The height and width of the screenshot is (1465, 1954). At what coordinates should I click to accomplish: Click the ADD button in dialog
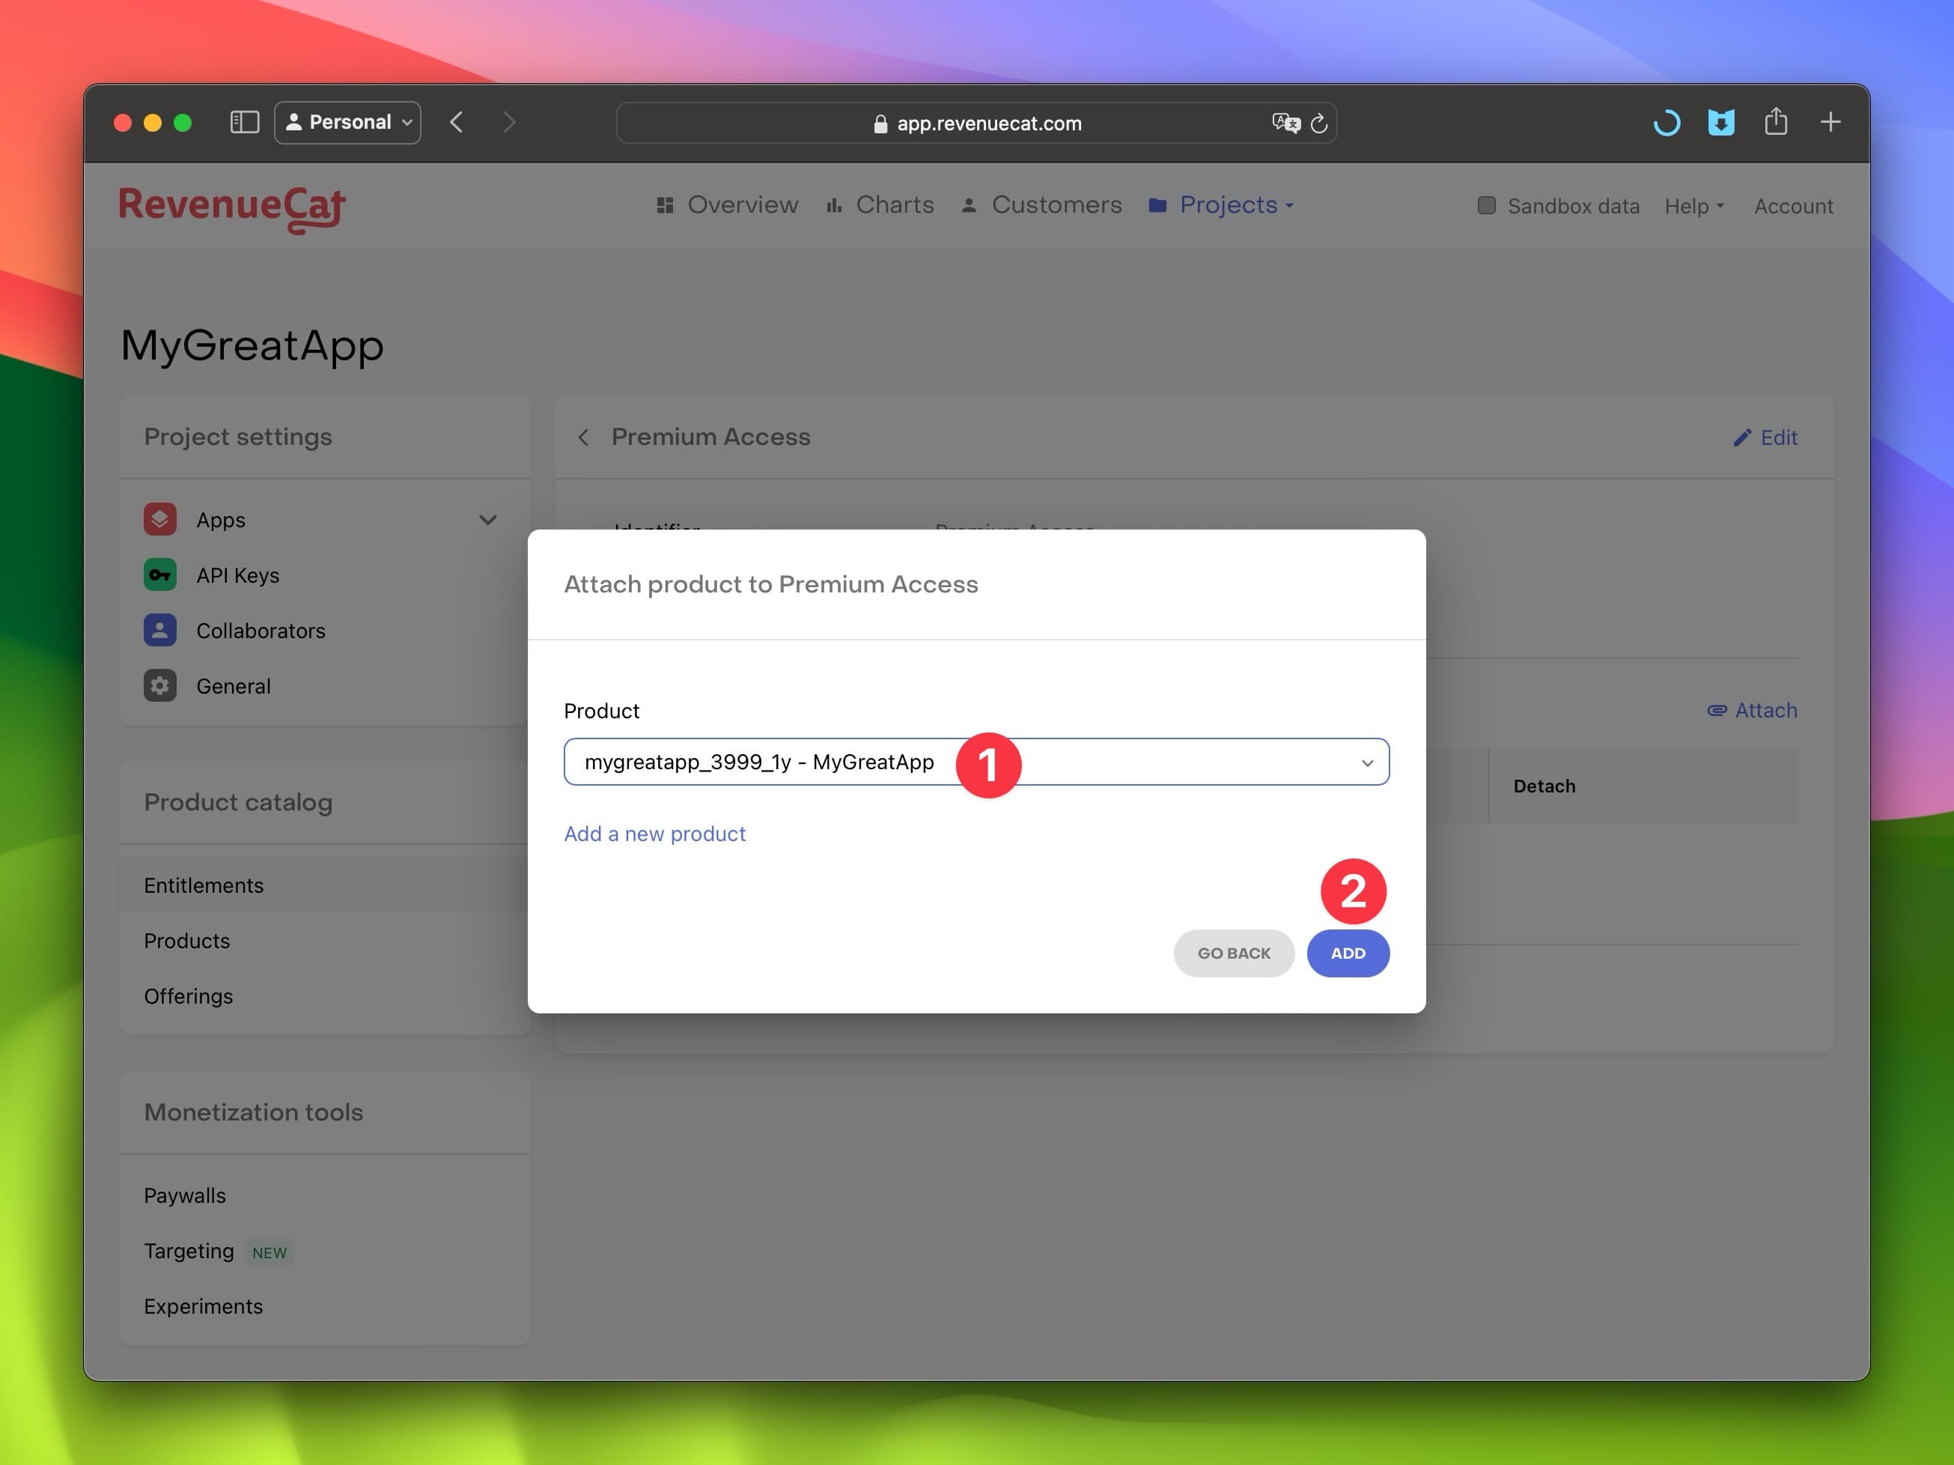1348,953
